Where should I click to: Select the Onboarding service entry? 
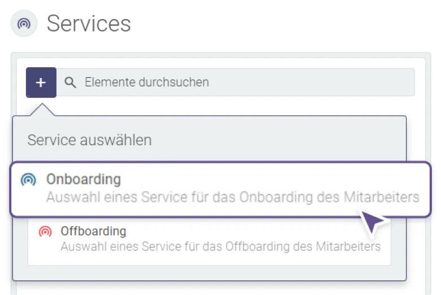[220, 189]
